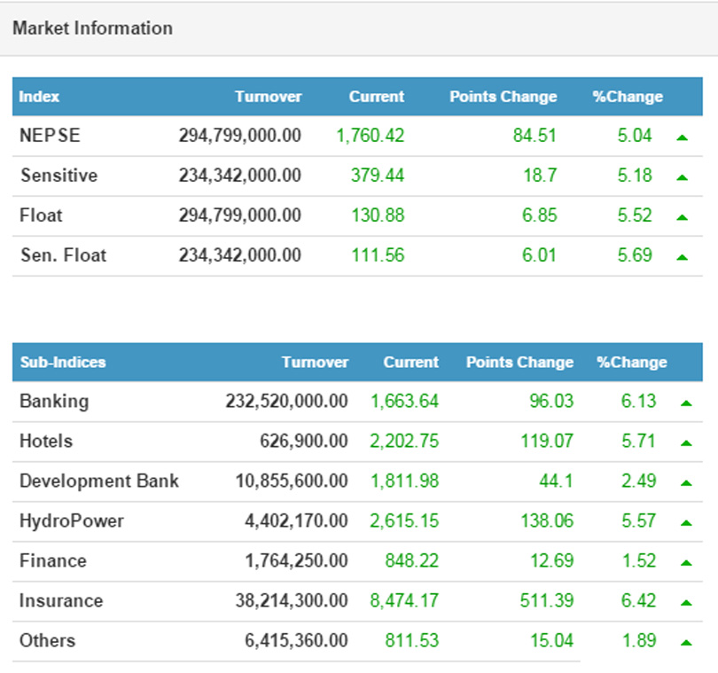Click HydroPower points change 138.06

point(547,520)
